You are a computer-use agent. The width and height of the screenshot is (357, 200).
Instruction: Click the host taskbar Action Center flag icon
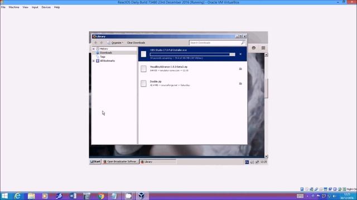[x=319, y=196]
